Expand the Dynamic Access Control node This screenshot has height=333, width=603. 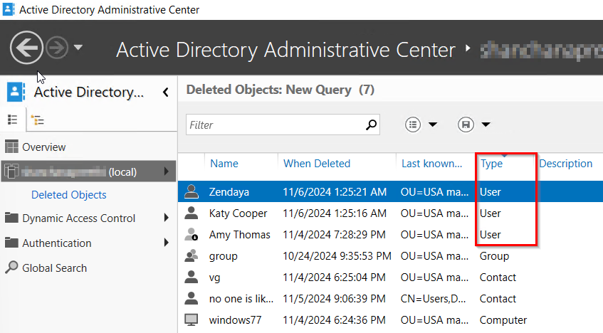pos(166,218)
